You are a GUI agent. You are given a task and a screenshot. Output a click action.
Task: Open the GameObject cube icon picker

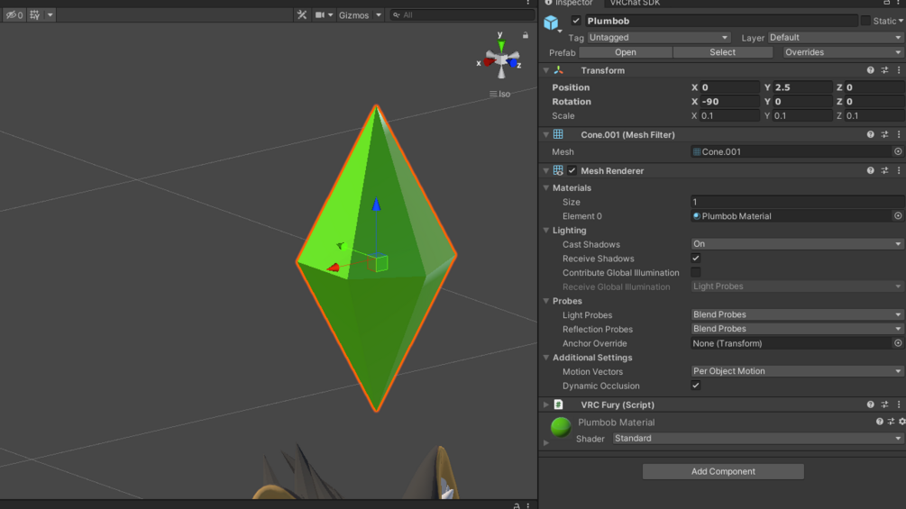point(551,23)
